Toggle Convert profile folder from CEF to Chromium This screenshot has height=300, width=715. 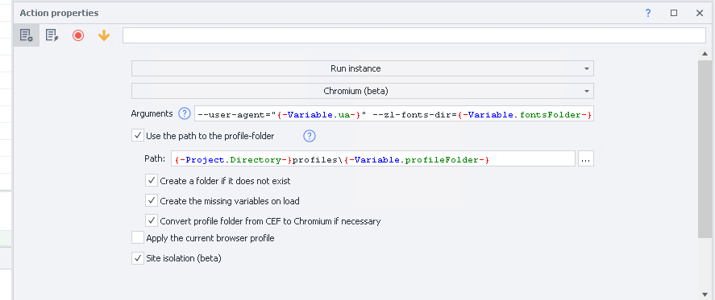152,221
